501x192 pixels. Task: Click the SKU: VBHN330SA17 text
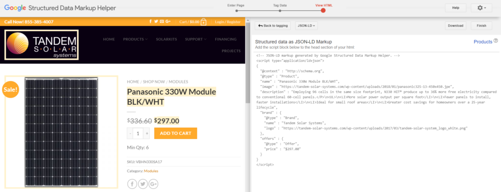[144, 162]
